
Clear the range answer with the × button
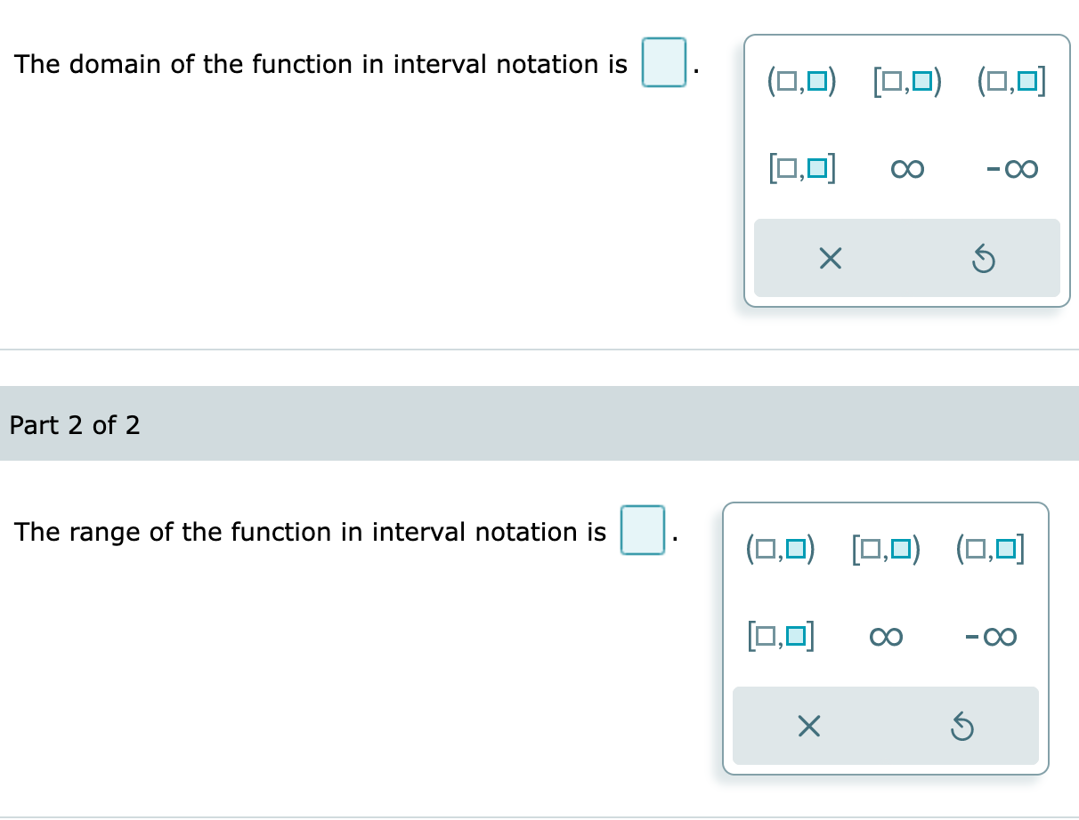tap(807, 726)
